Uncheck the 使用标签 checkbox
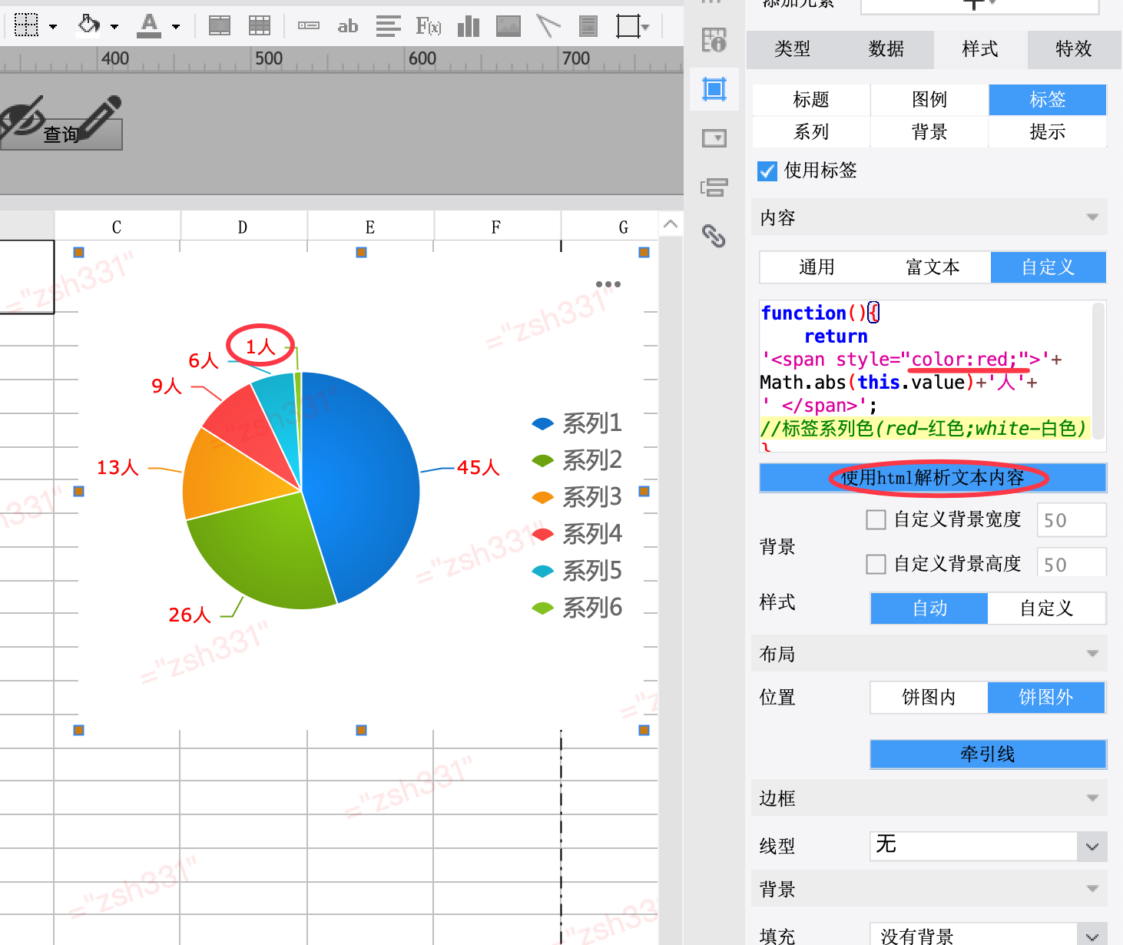The image size is (1123, 945). 767,171
